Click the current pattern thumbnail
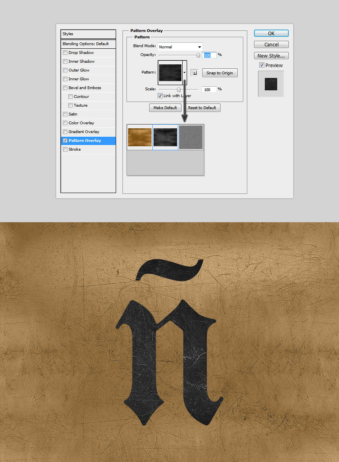The height and width of the screenshot is (462, 339). click(x=170, y=72)
